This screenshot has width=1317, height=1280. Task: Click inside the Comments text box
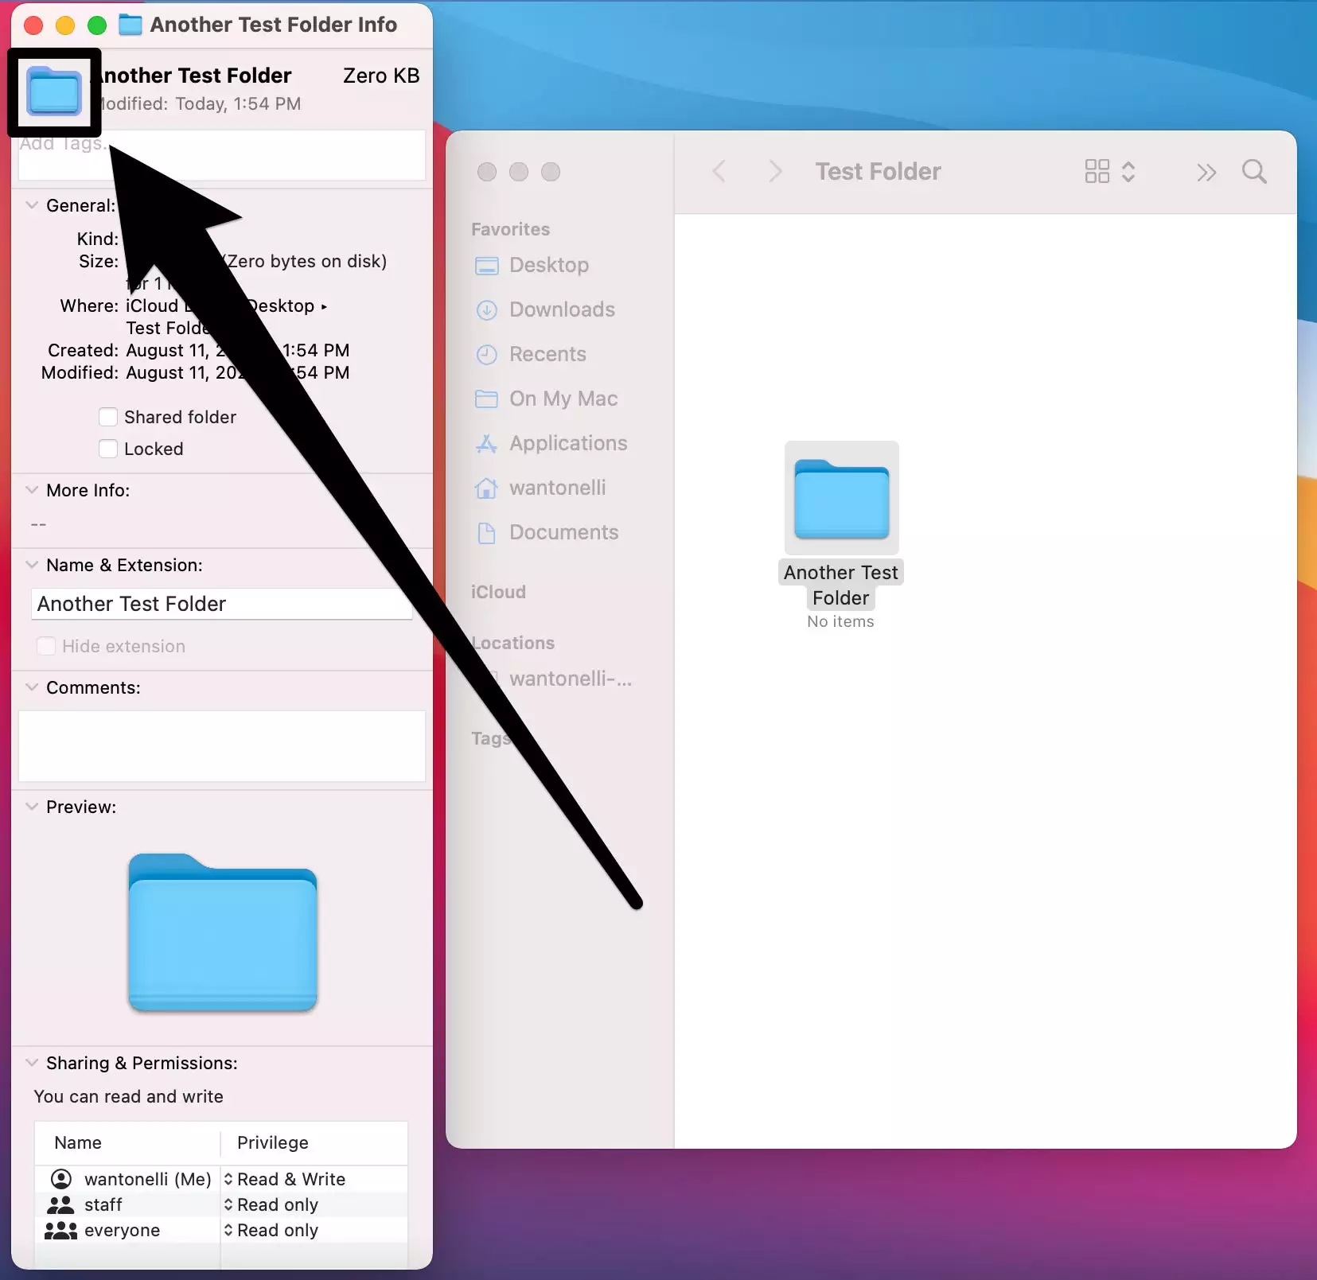point(221,745)
